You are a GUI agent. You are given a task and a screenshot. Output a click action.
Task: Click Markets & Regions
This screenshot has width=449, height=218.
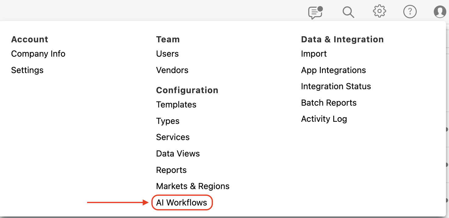[193, 186]
